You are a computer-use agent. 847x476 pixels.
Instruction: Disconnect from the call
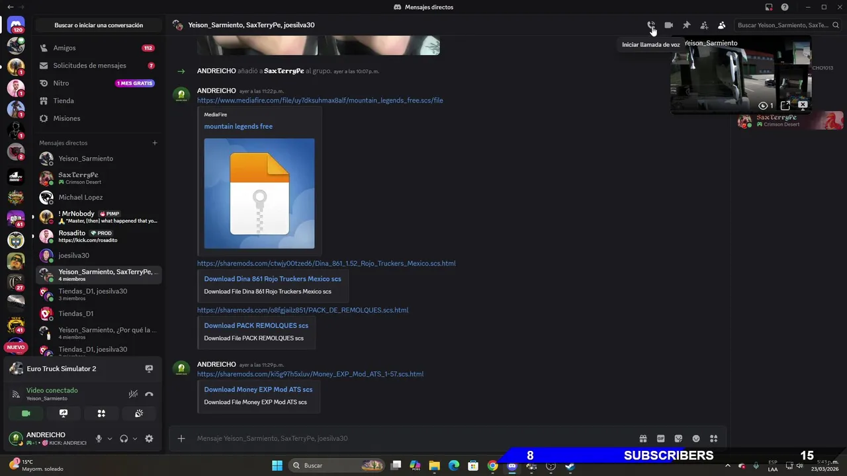(x=149, y=394)
